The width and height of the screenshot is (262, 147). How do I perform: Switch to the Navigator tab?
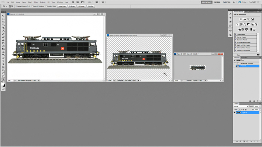(x=253, y=12)
